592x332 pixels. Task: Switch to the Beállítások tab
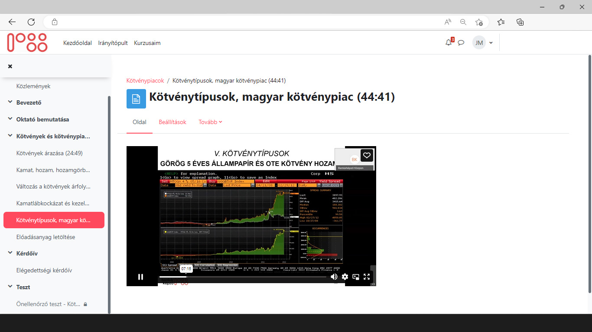(x=172, y=122)
